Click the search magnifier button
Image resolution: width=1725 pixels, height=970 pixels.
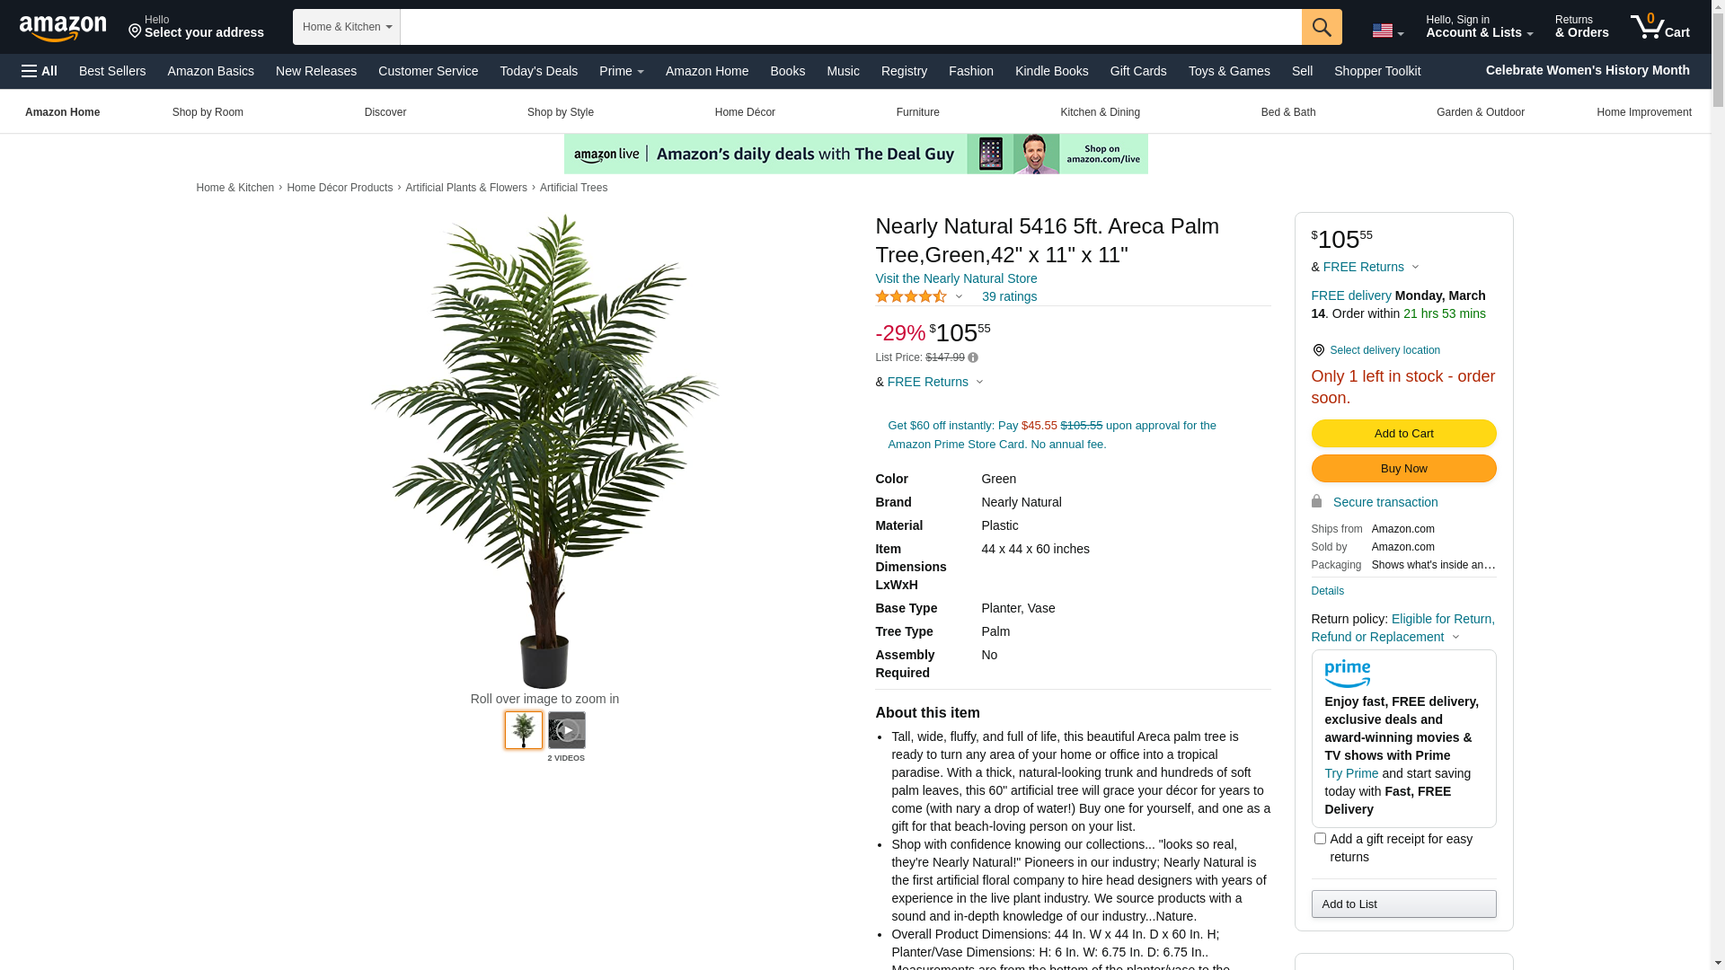1322,27
